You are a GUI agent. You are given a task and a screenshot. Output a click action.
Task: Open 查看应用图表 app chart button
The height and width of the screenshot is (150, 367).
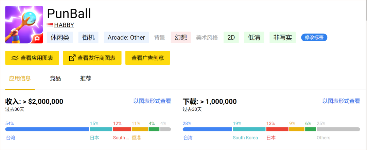32,58
